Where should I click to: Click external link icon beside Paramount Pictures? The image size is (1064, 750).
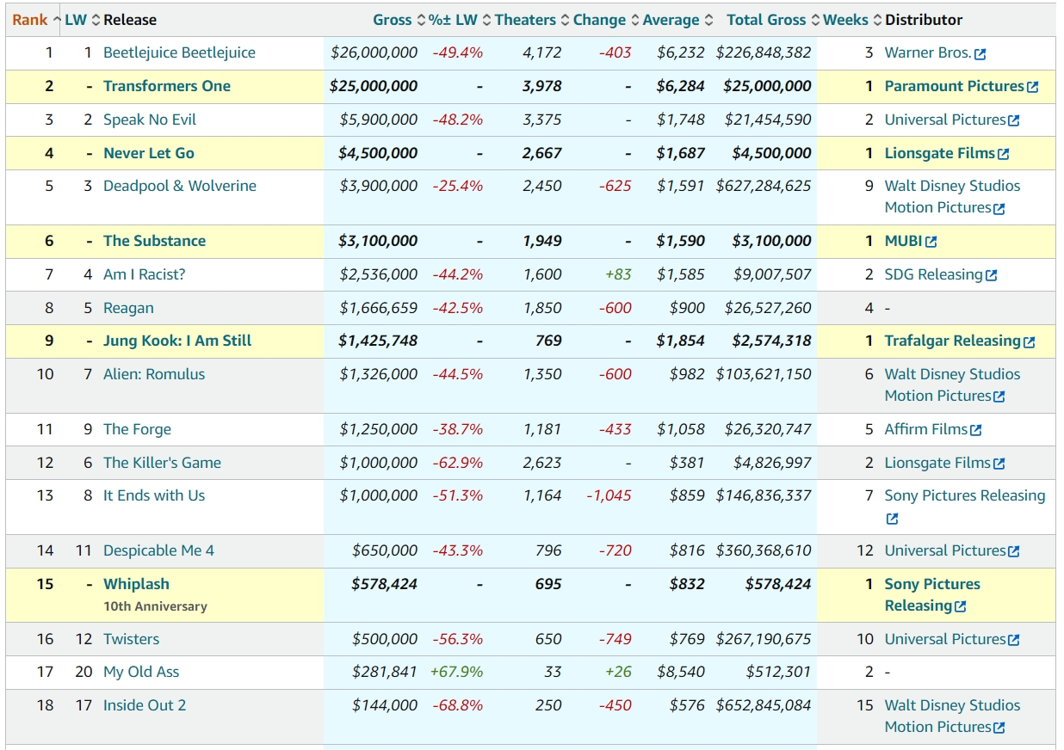point(1033,88)
